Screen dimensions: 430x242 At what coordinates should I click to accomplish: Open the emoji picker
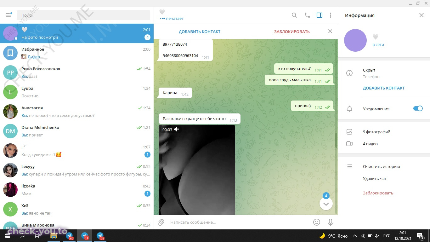(x=317, y=222)
